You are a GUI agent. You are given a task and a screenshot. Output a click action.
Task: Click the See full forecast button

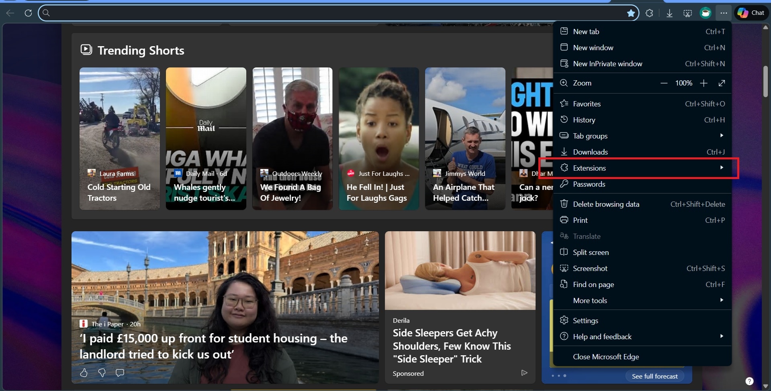click(654, 376)
